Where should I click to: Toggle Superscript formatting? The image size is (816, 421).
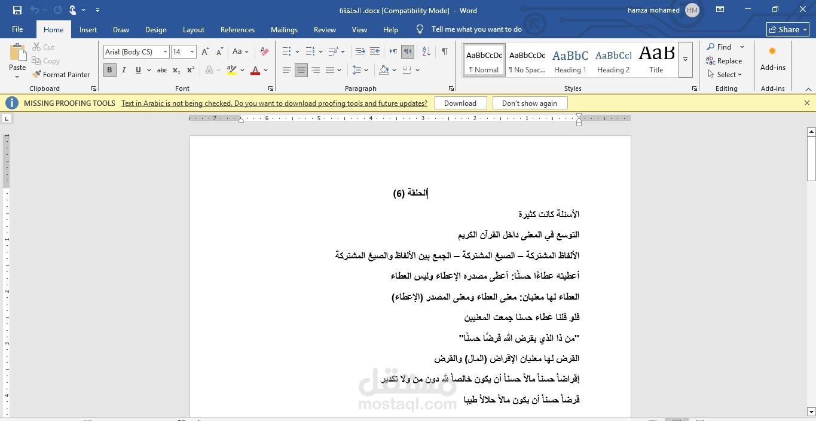[191, 71]
